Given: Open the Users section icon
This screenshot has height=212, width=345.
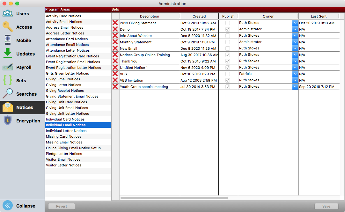Looking at the screenshot, I should tap(8, 14).
